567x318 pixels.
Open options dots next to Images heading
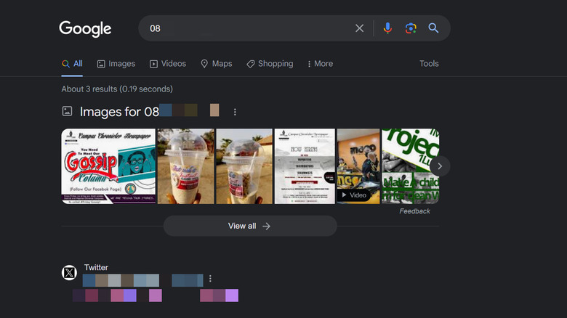235,112
